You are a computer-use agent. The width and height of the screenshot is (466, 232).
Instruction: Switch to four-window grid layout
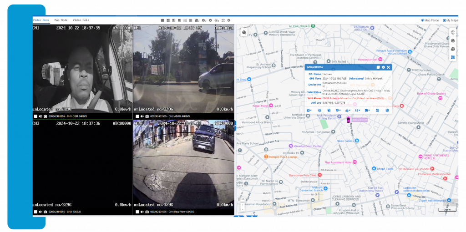tap(168, 20)
